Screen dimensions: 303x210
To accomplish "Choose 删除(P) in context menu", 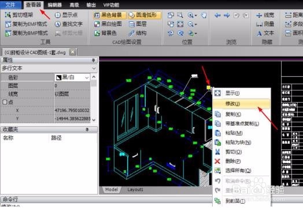I will 242,161.
